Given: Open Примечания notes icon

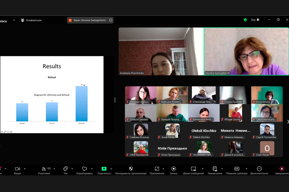Looking at the screenshot, I should point(215,169).
